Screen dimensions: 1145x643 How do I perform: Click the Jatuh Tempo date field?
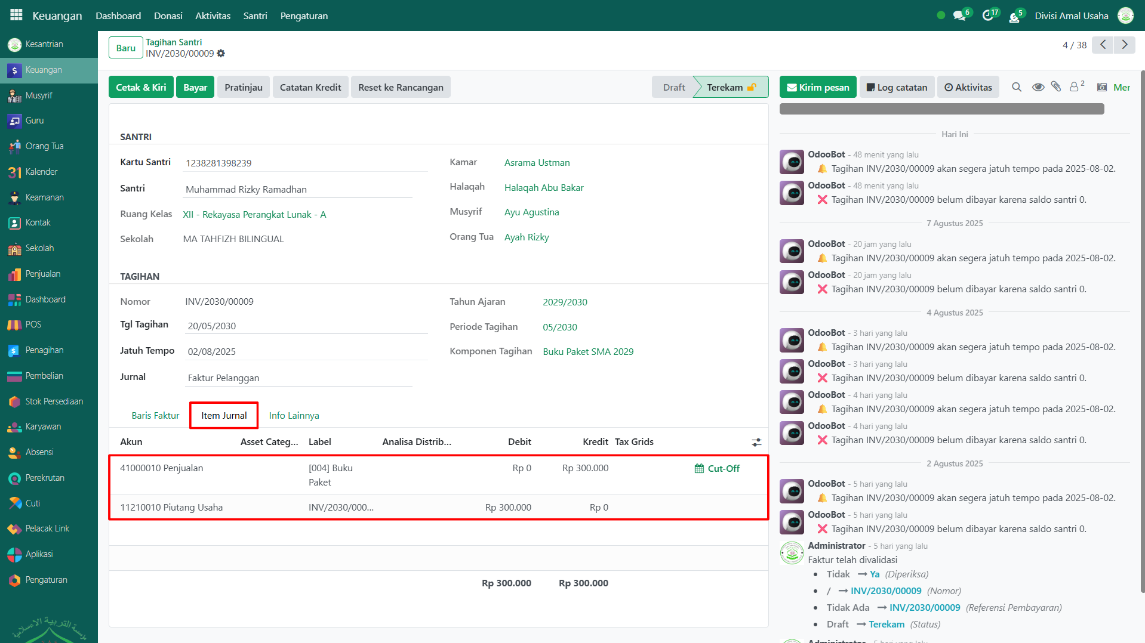coord(306,351)
